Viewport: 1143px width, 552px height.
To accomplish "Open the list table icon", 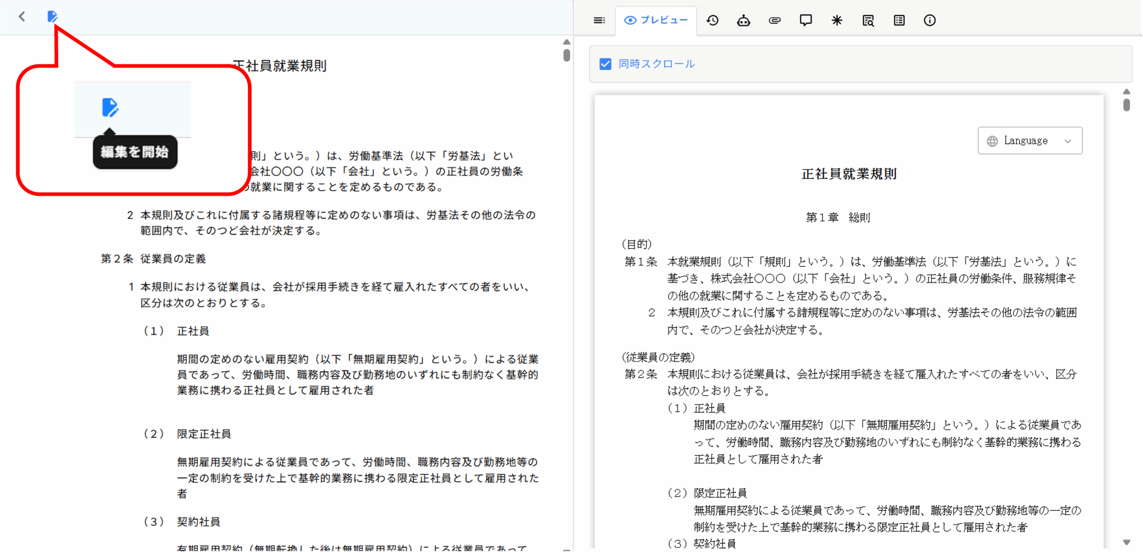I will [x=899, y=20].
